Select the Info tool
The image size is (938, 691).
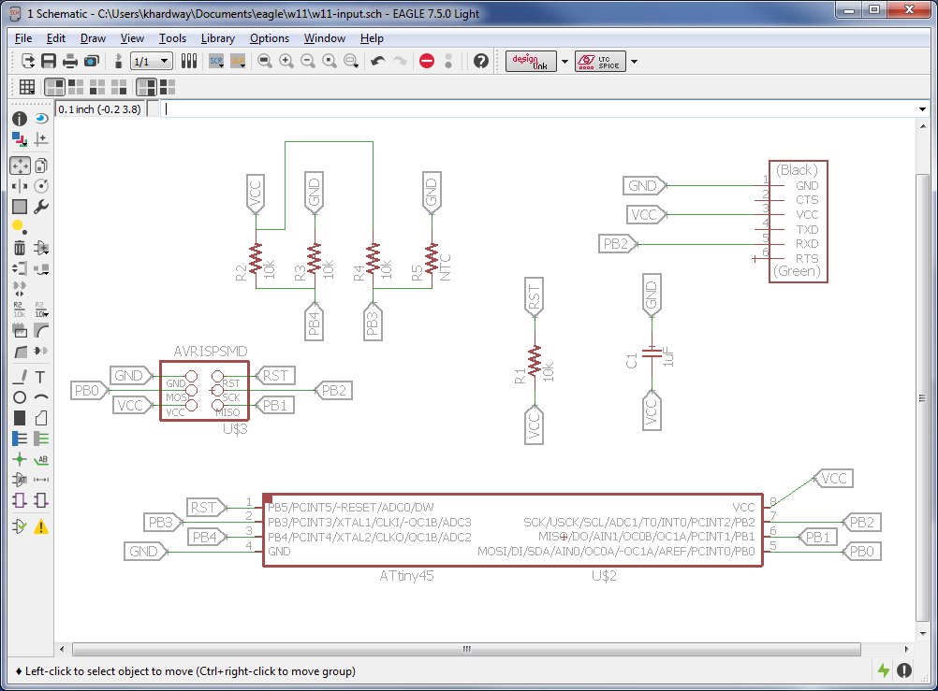coord(19,119)
